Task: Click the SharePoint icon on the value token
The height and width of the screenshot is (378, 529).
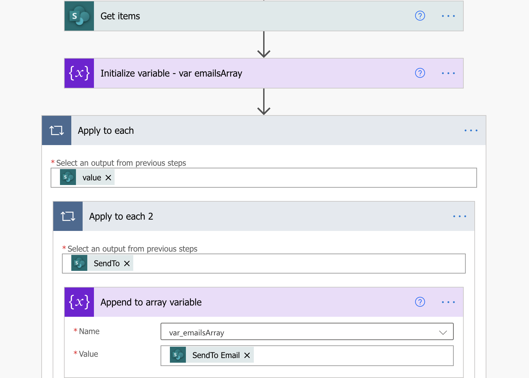Action: coord(68,177)
